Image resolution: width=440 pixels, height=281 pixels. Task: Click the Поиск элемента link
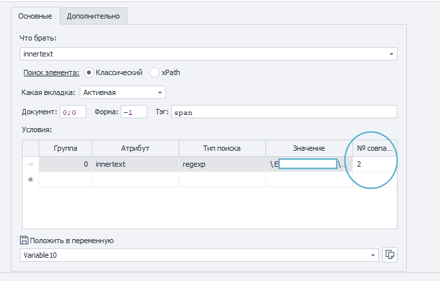(52, 72)
